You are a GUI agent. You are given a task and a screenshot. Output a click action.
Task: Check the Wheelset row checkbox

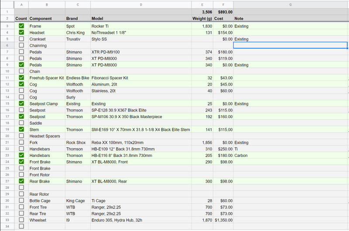click(21, 220)
